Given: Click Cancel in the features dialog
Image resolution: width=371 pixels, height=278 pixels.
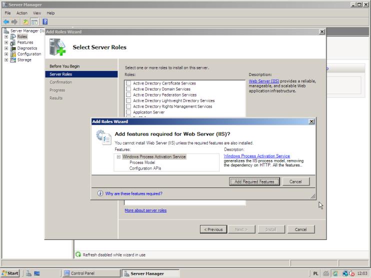Looking at the screenshot, I should point(296,181).
